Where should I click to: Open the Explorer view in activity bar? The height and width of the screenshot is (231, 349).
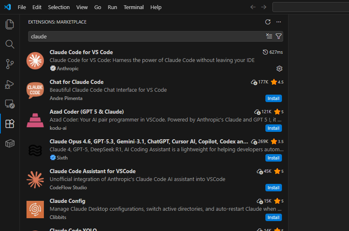[10, 24]
